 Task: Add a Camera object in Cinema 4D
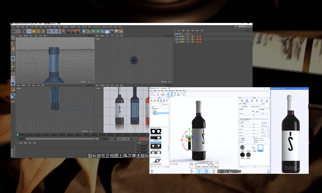pyautogui.click(x=111, y=31)
